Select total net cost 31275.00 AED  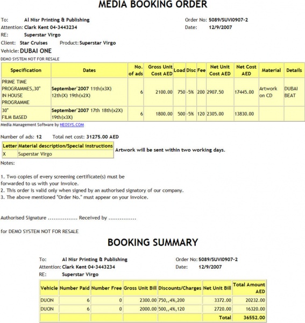point(103,137)
